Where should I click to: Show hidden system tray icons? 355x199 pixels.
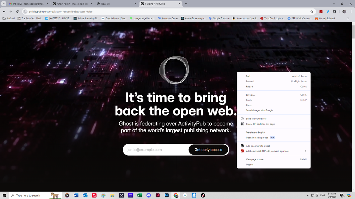[x=308, y=195]
